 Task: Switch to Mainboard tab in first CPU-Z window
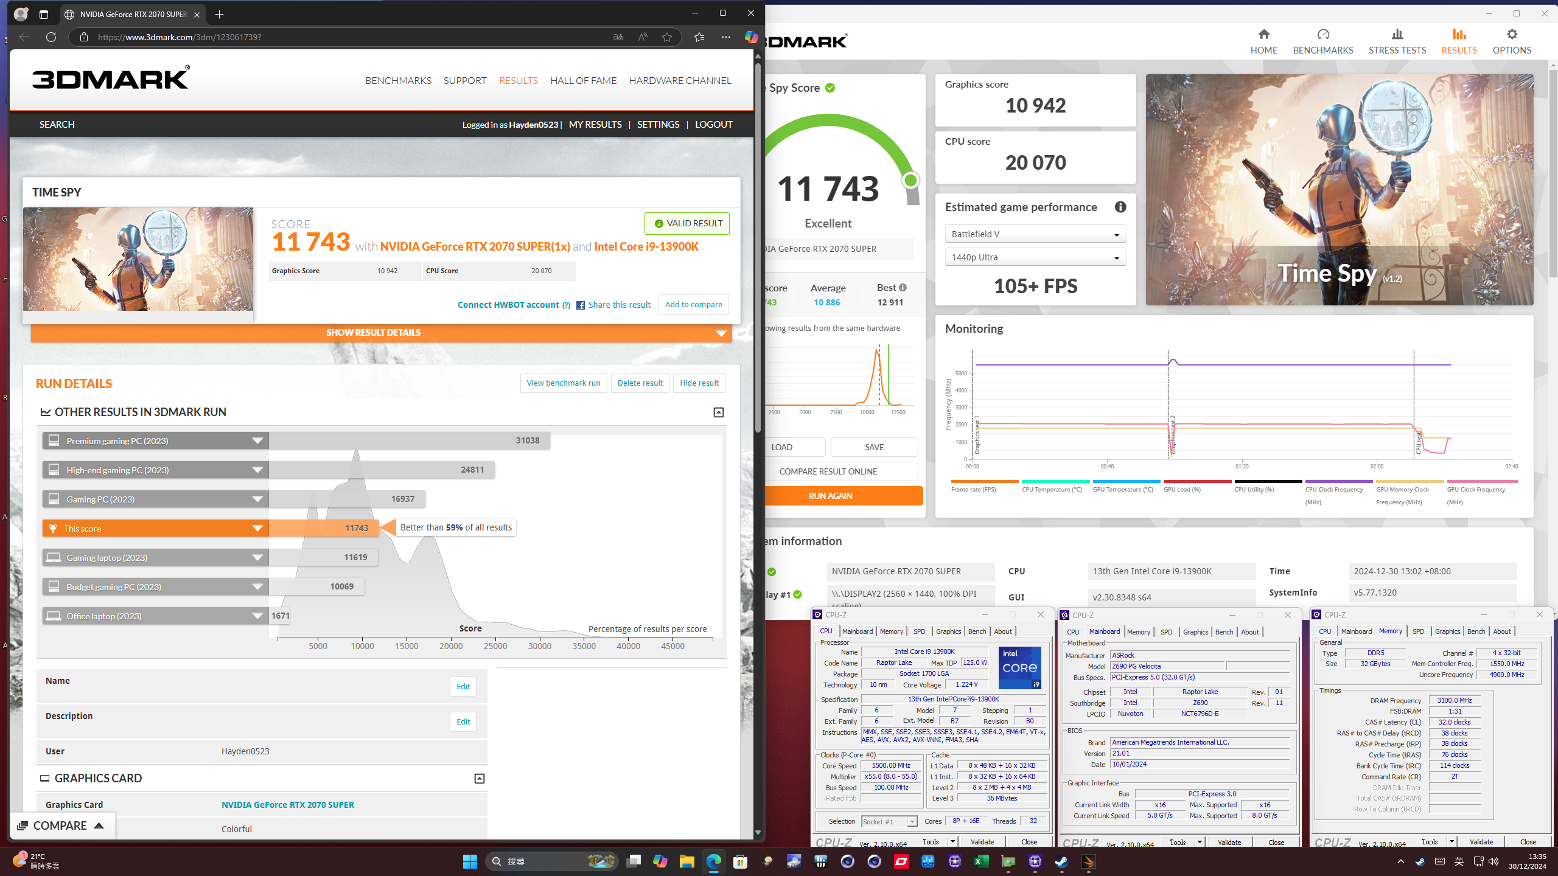coord(857,631)
